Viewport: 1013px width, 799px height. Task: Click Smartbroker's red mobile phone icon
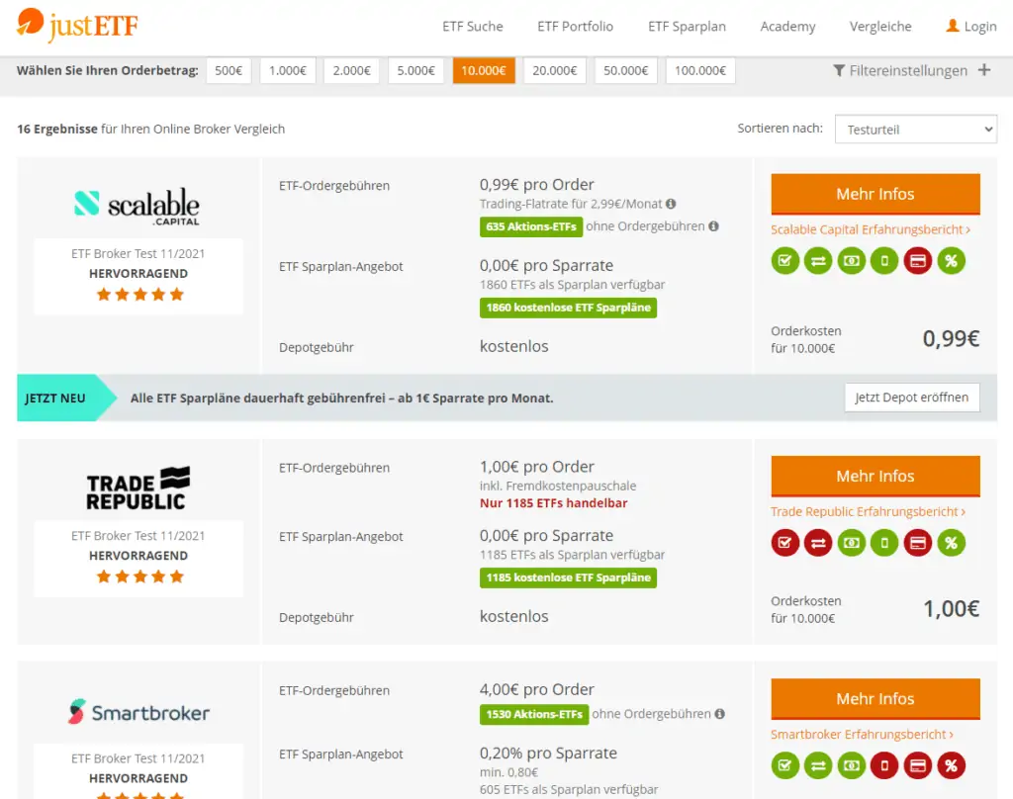coord(884,765)
